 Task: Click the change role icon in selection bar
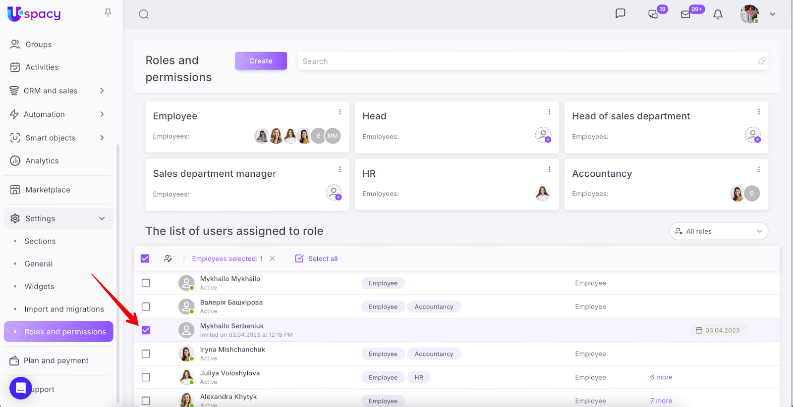[x=168, y=258]
